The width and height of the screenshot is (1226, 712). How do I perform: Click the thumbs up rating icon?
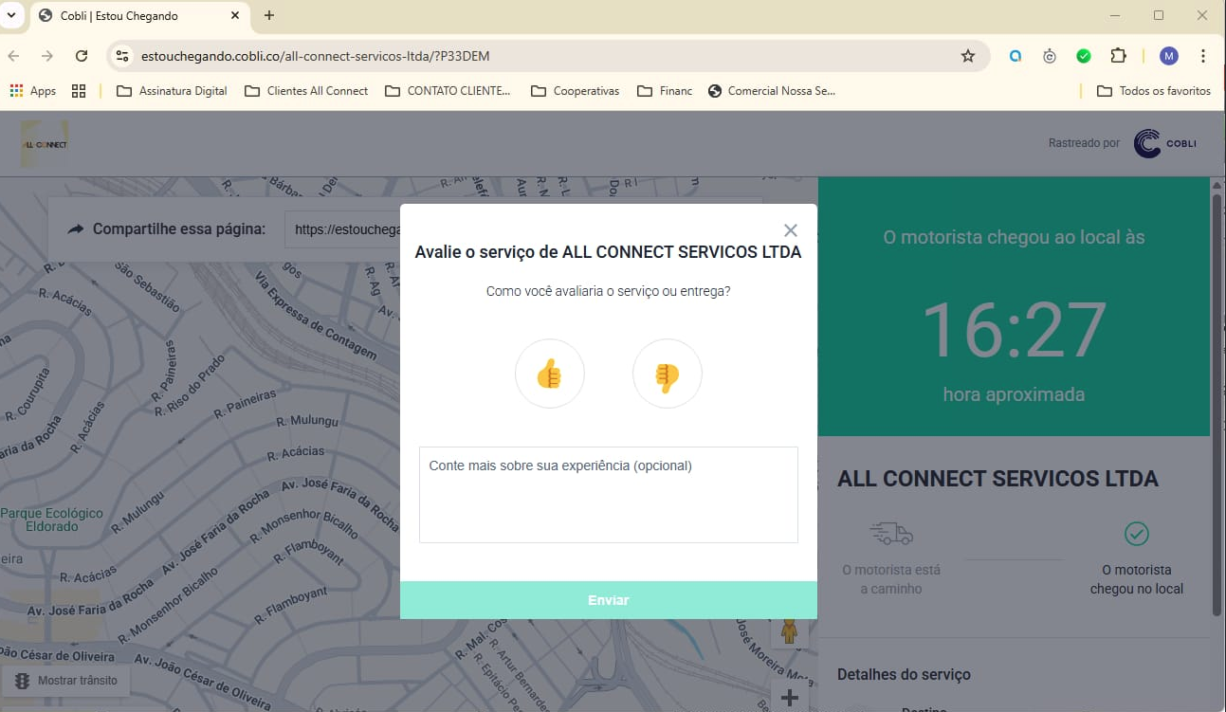(549, 374)
